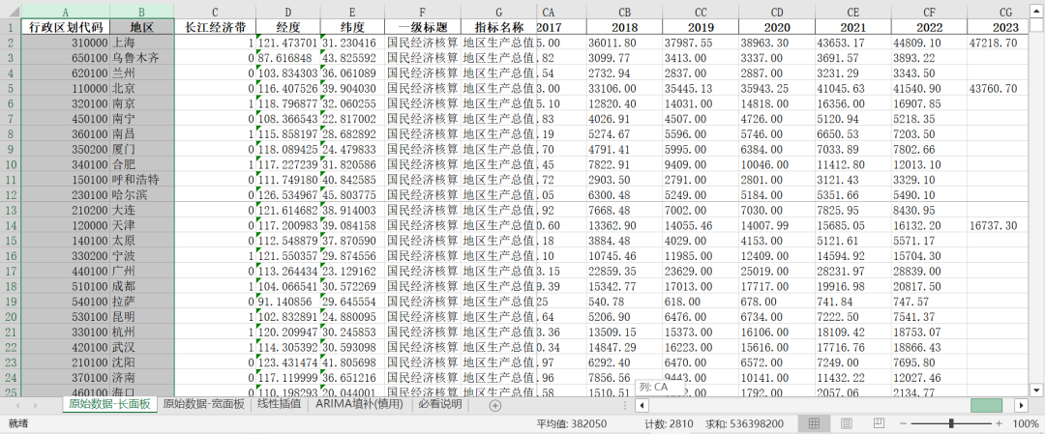Click the cell with value 47218.70
Screen dimensions: 1045x434
pyautogui.click(x=998, y=43)
